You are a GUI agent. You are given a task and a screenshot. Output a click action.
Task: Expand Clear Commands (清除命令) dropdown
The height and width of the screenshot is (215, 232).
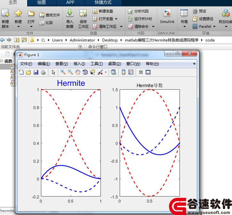tap(153, 26)
